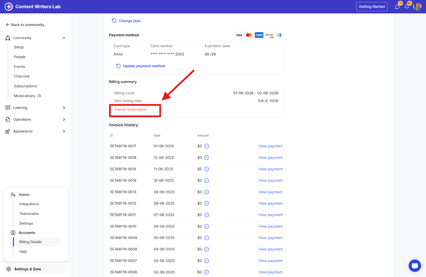426x277 pixels.
Task: Expand the Learning section
Action: 64,108
